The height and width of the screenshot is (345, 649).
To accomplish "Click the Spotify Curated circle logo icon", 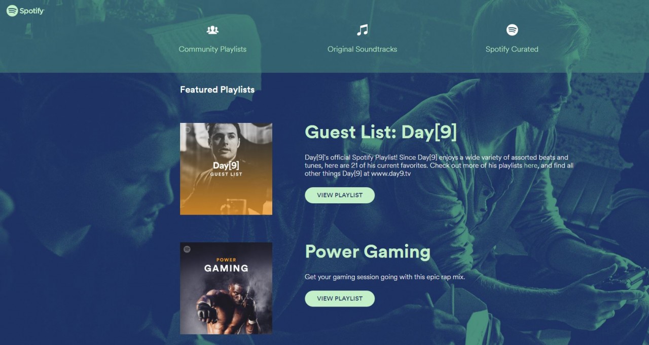I will (x=512, y=30).
